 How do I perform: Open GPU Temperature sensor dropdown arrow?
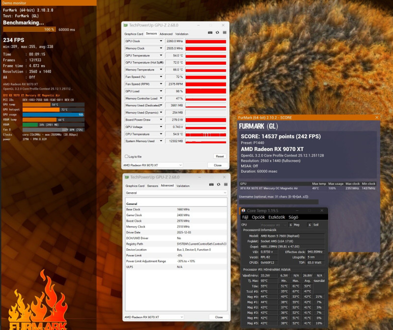click(x=161, y=55)
